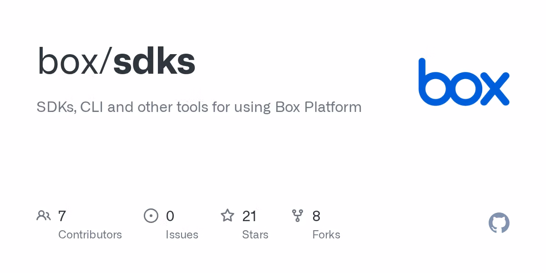This screenshot has width=546, height=273.
Task: Select the 'Forks' label
Action: click(x=326, y=235)
